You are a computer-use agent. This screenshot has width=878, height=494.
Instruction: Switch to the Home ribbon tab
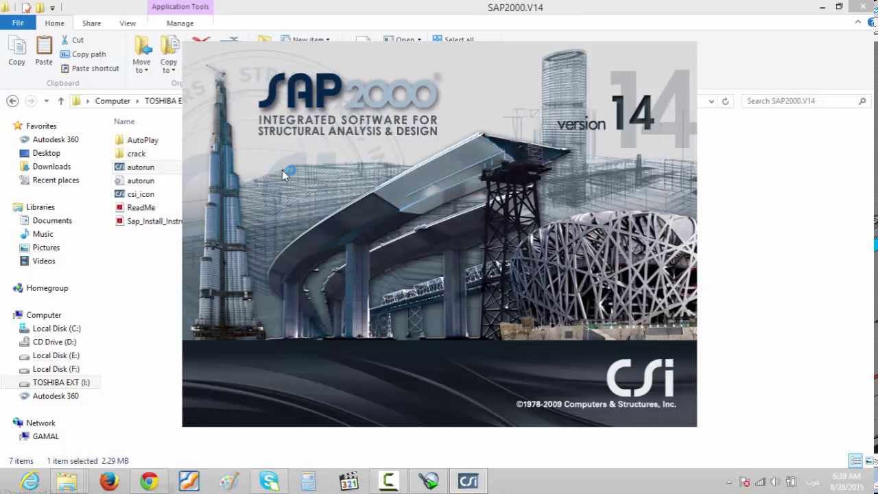(x=54, y=23)
